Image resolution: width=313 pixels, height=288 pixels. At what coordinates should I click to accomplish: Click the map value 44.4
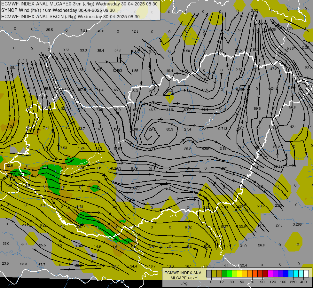coord(24,244)
